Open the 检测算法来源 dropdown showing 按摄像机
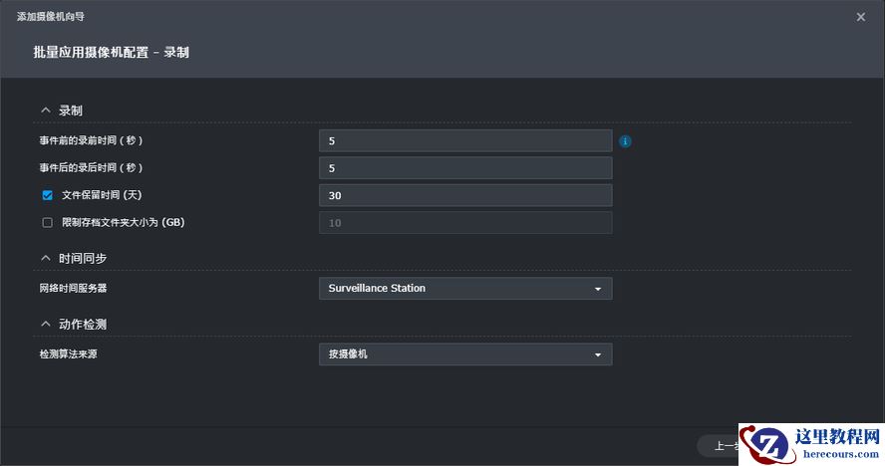885x466 pixels. pyautogui.click(x=465, y=354)
